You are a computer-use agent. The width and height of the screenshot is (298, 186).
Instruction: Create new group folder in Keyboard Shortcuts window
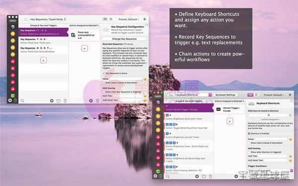pos(204,176)
